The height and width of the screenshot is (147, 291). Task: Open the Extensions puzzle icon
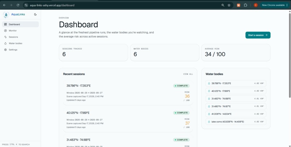[246, 5]
